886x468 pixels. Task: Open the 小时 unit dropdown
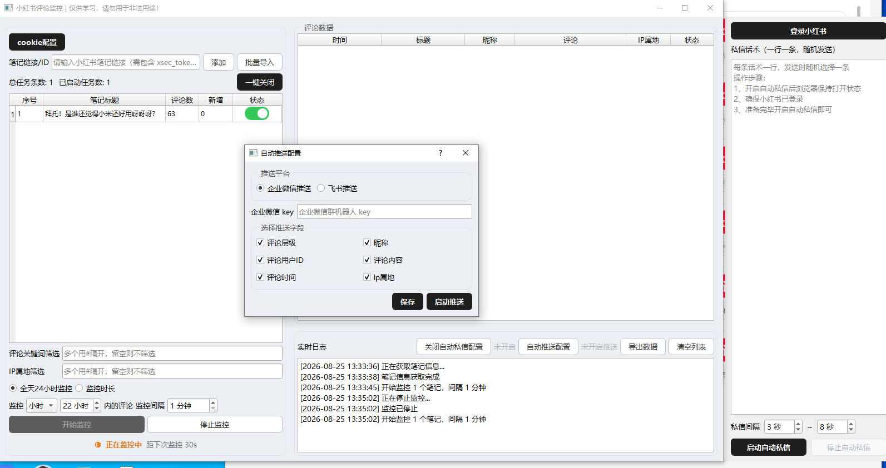[x=42, y=406]
